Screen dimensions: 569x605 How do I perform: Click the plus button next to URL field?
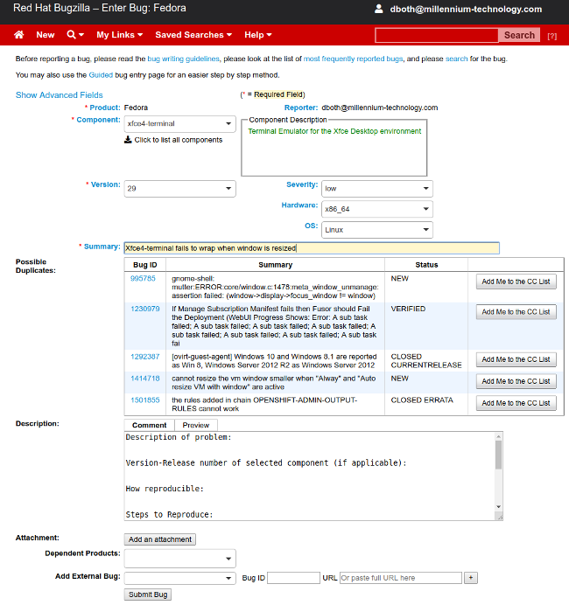470,578
